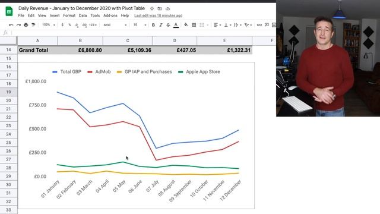Open the text color picker
The height and width of the screenshot is (214, 380).
pos(176,25)
